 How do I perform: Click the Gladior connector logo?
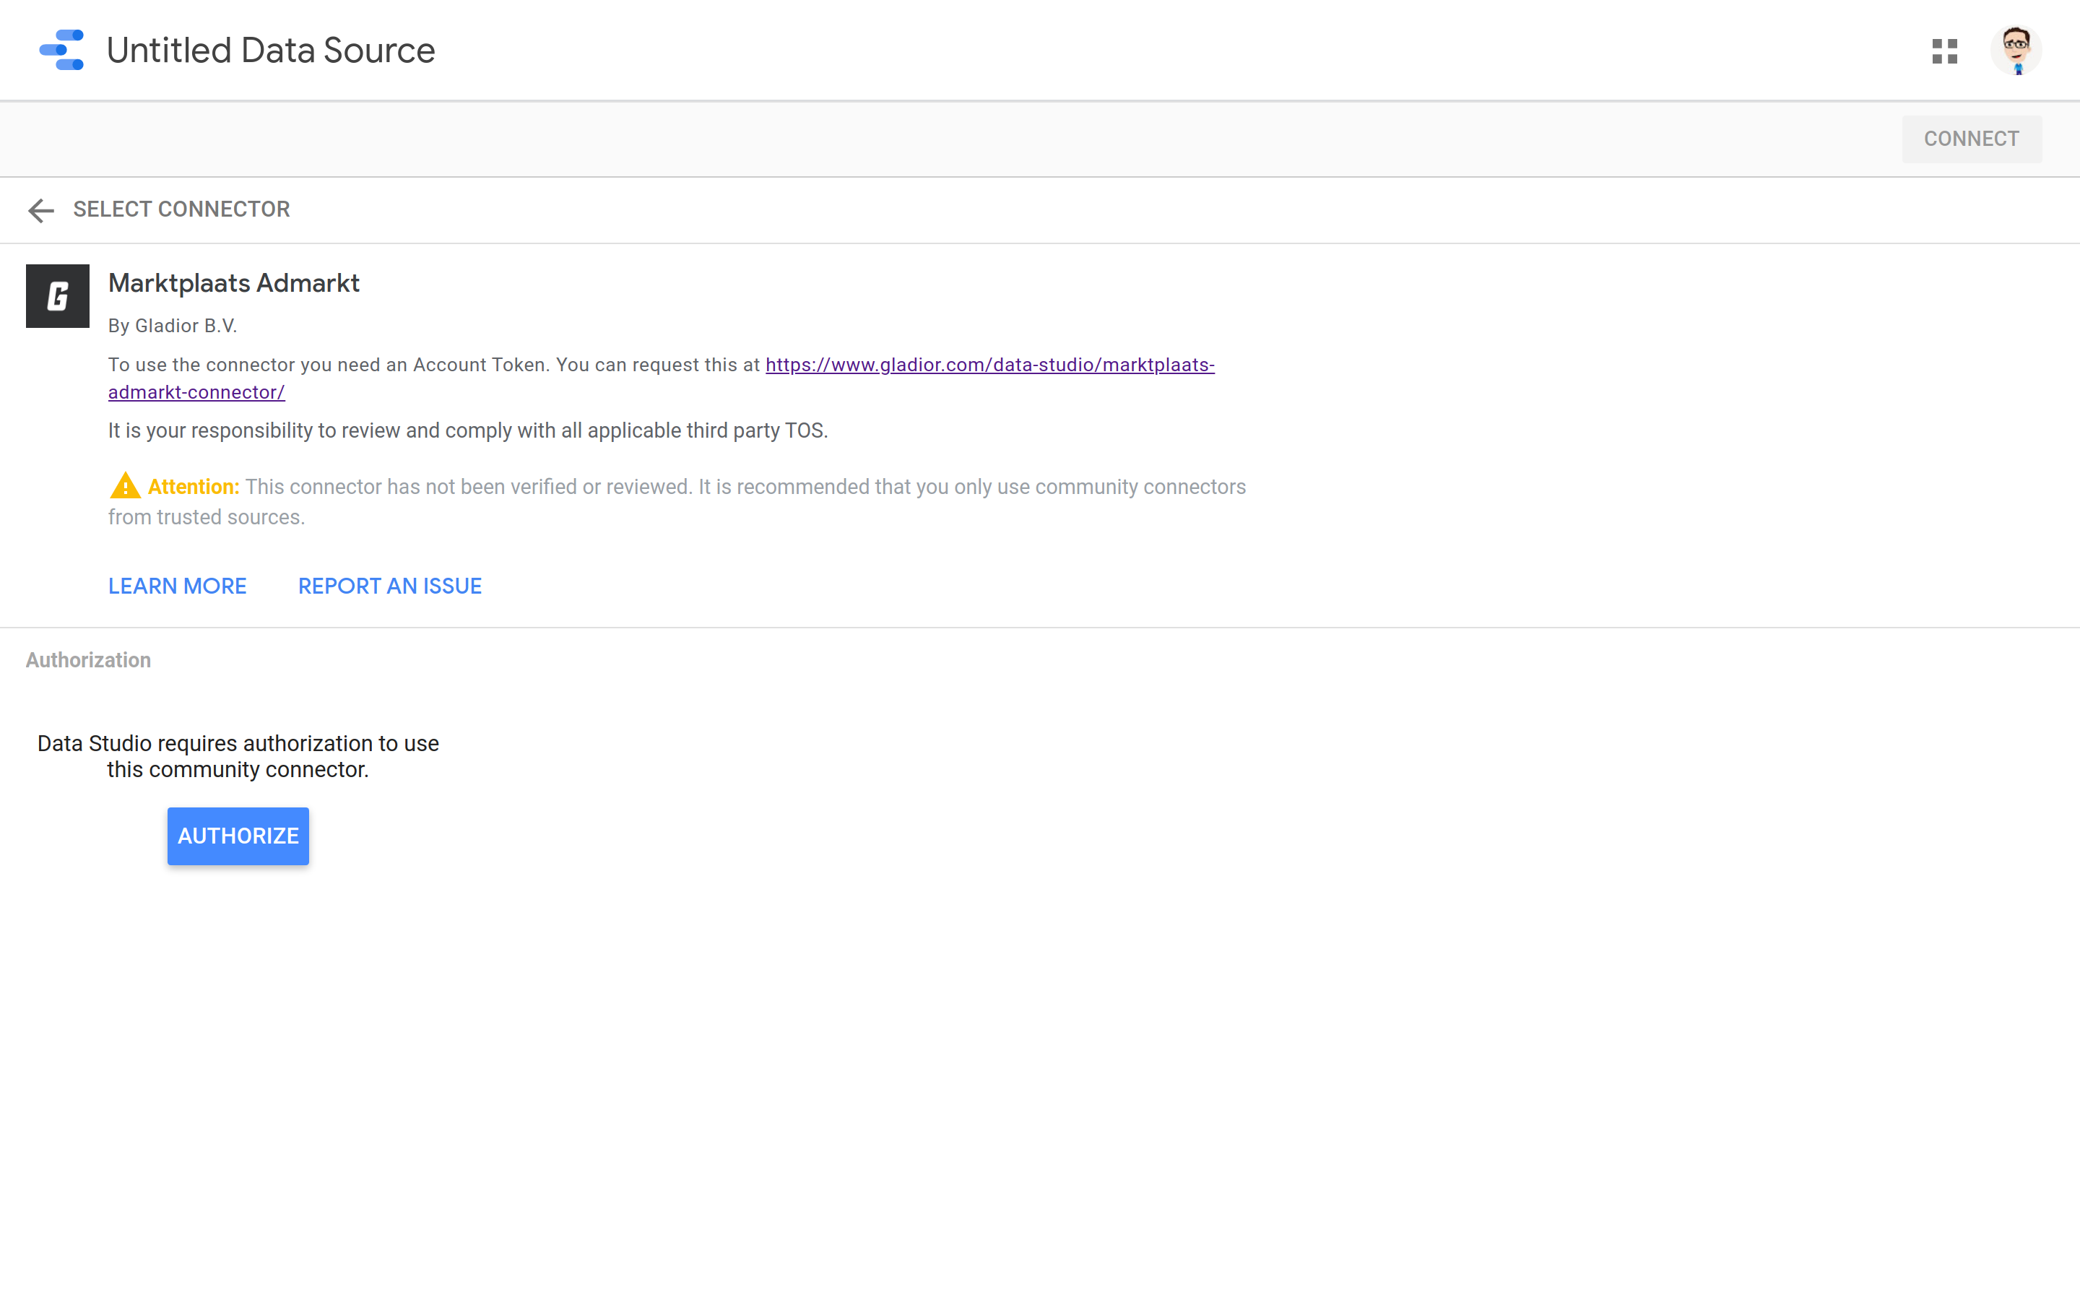pos(58,296)
